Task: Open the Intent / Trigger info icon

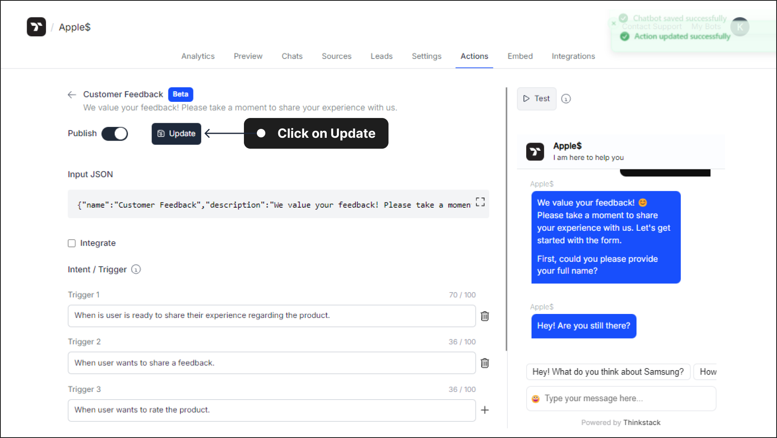Action: pos(136,269)
